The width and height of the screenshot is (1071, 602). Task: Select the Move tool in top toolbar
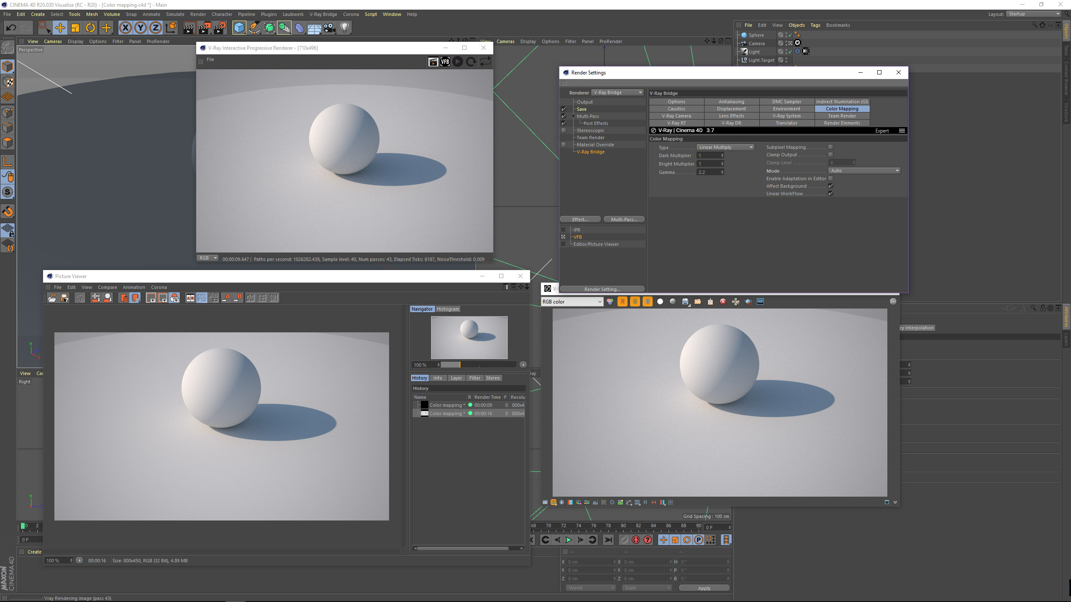click(x=60, y=28)
